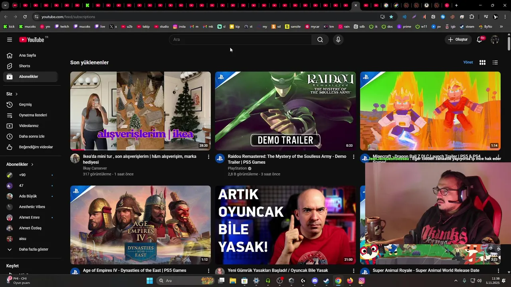This screenshot has height=287, width=511.
Task: Play the Raidou Demo Trailer thumbnail
Action: [285, 111]
